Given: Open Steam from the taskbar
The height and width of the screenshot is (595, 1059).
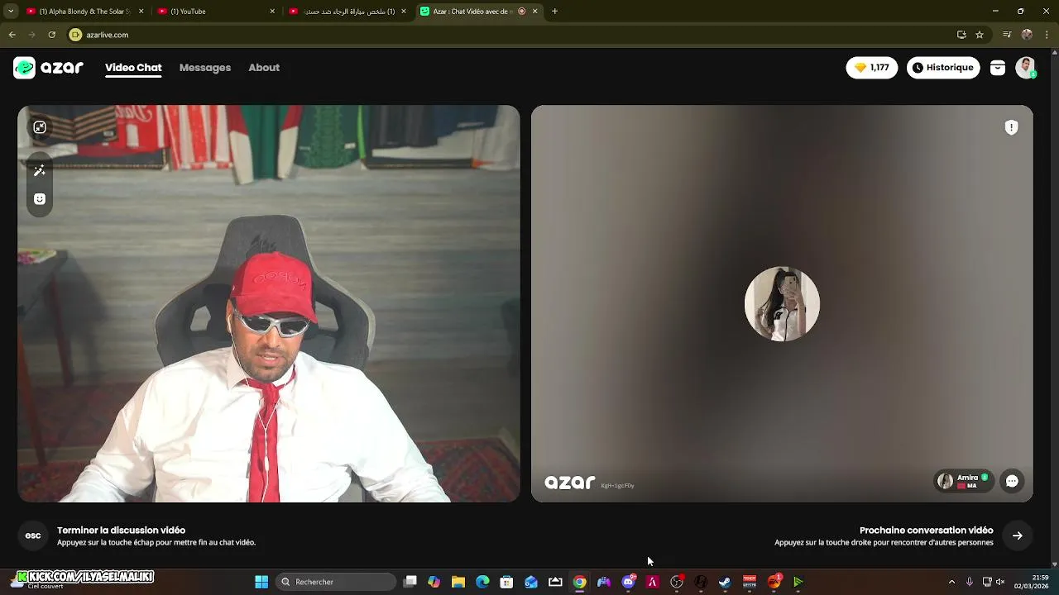Looking at the screenshot, I should pos(725,582).
